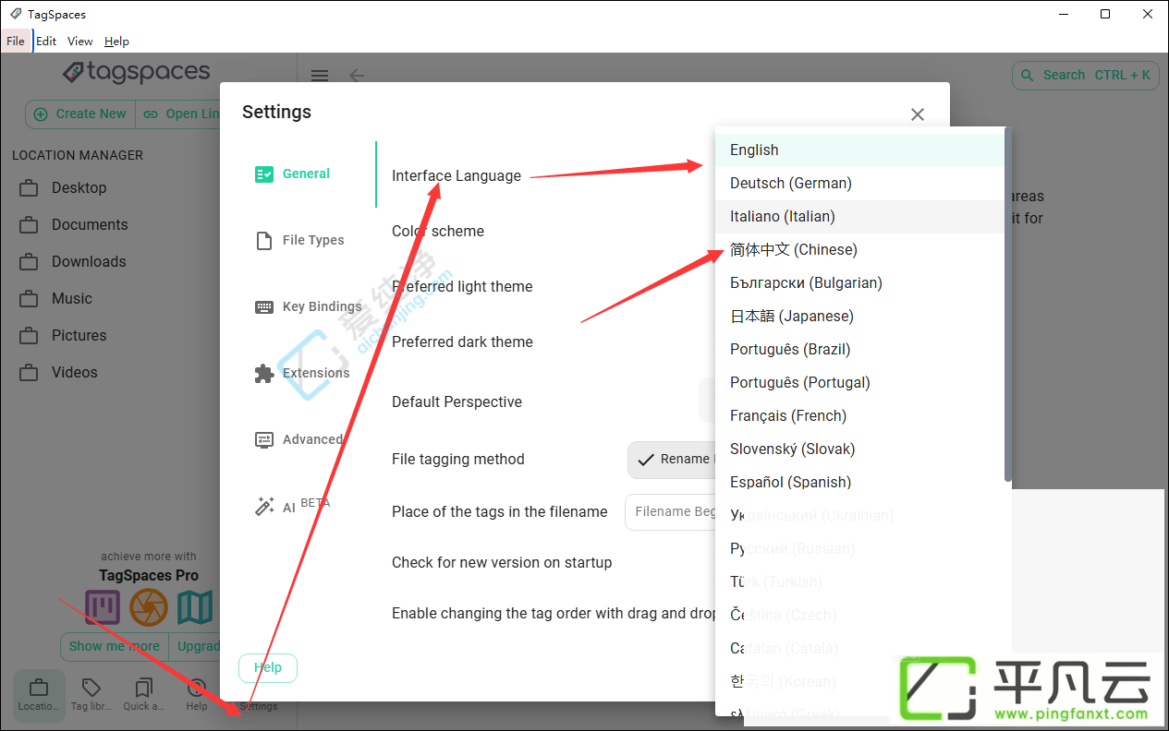This screenshot has width=1169, height=731.
Task: Open the Tag library bottom tab
Action: tap(91, 695)
